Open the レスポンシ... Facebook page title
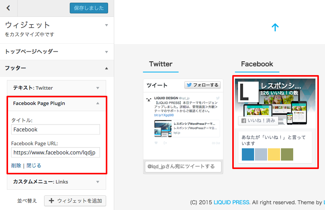Image resolution: width=325 pixels, height=210 pixels. 281,86
